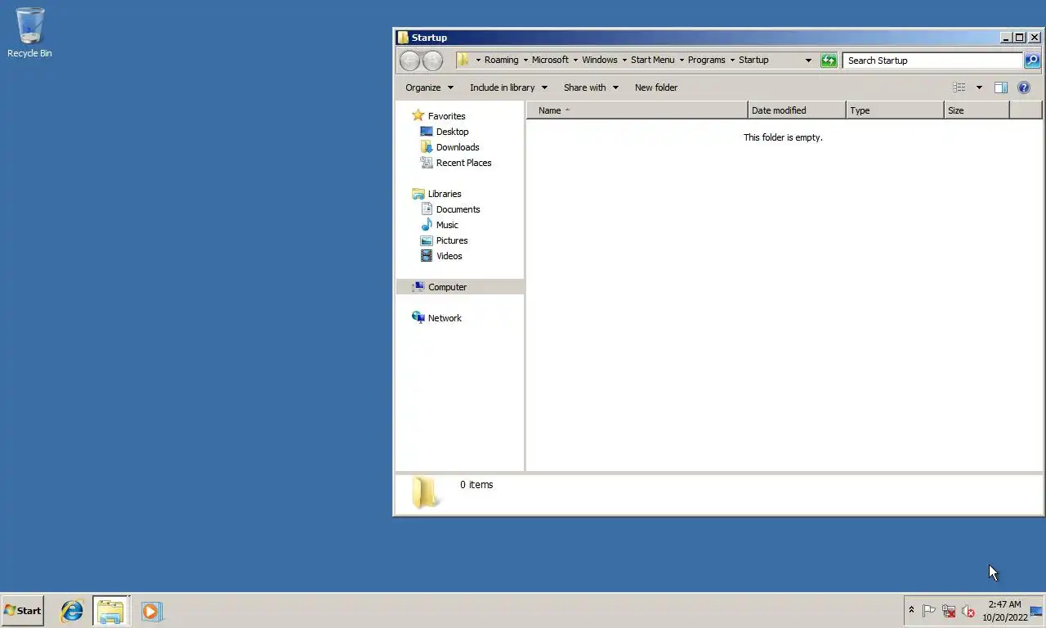Open Desktop in Favorites
The height and width of the screenshot is (628, 1046).
click(445, 132)
